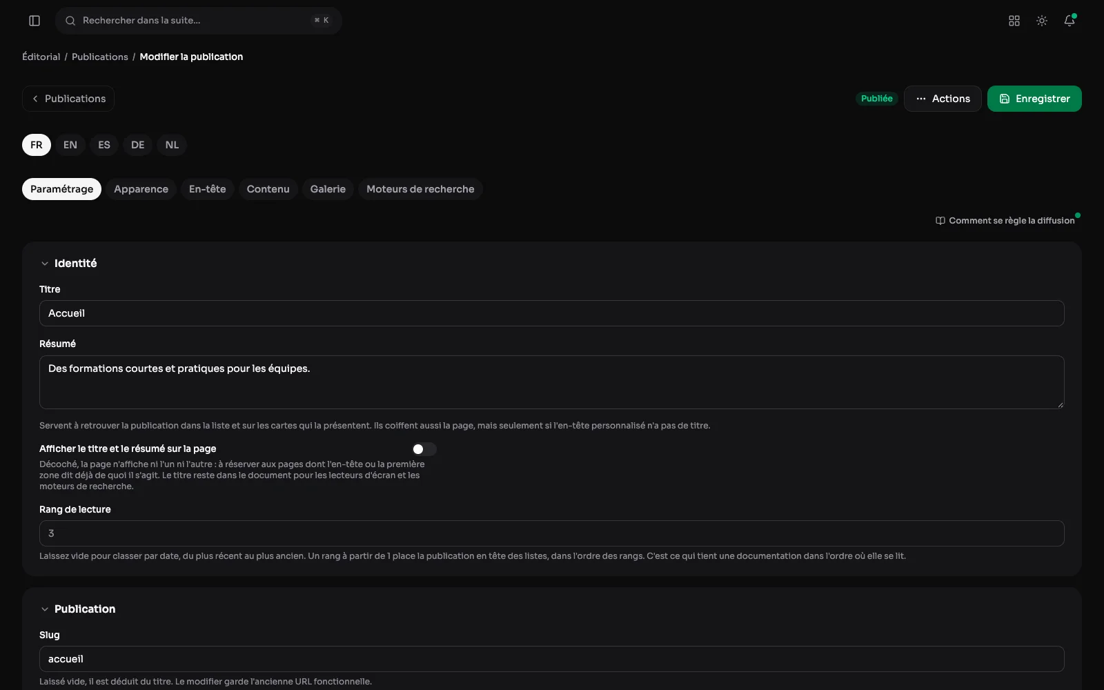Open the Actions menu
Screen dimensions: 1104x690
(943, 99)
